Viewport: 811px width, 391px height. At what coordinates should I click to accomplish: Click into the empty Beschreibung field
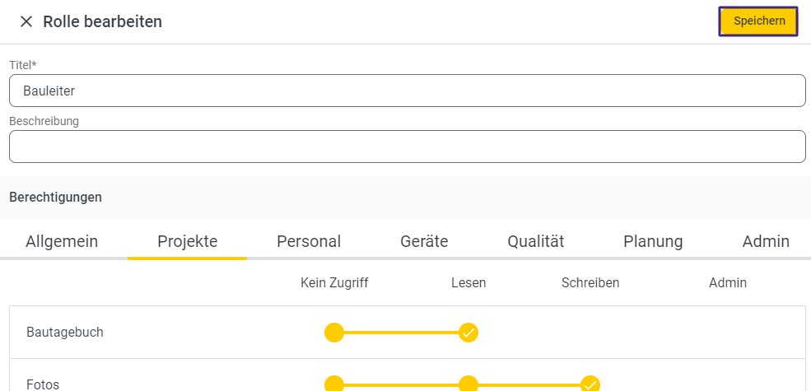(407, 147)
